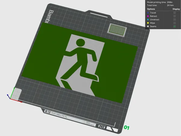Click the "Retract" option label
Viewport: 181px width, 136px height.
coord(154,16)
